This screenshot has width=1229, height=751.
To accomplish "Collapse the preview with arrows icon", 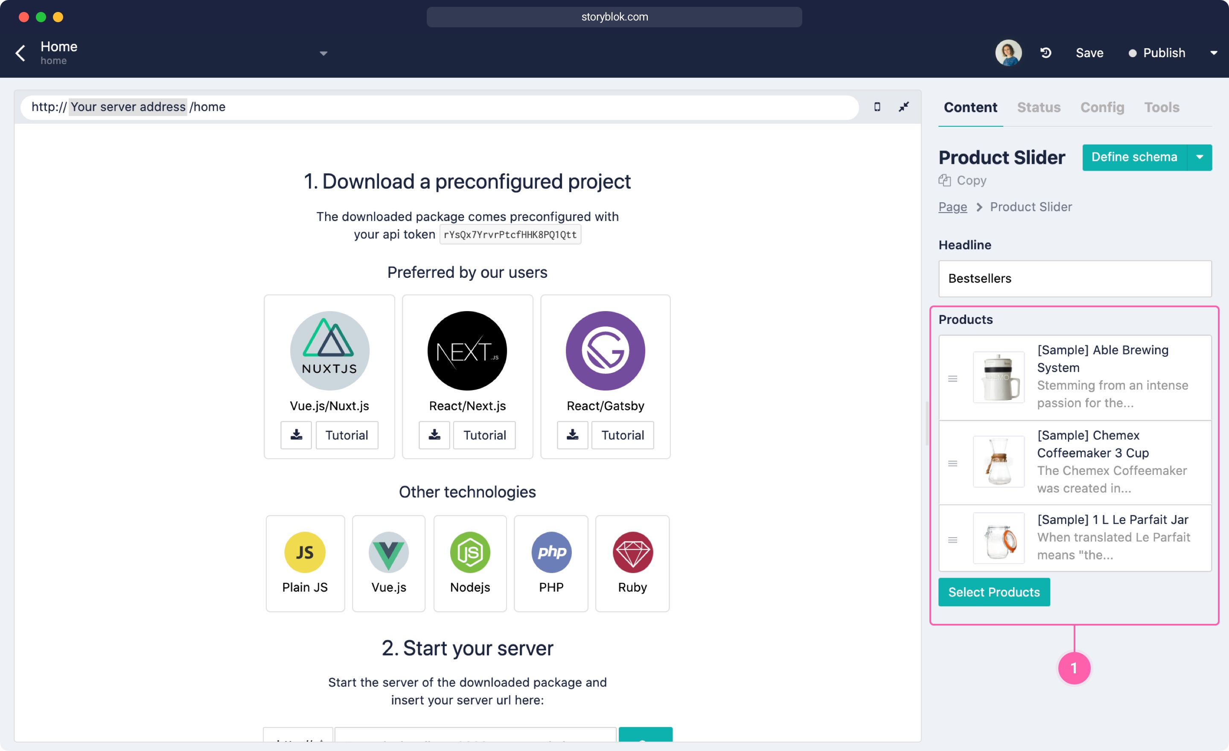I will 903,107.
